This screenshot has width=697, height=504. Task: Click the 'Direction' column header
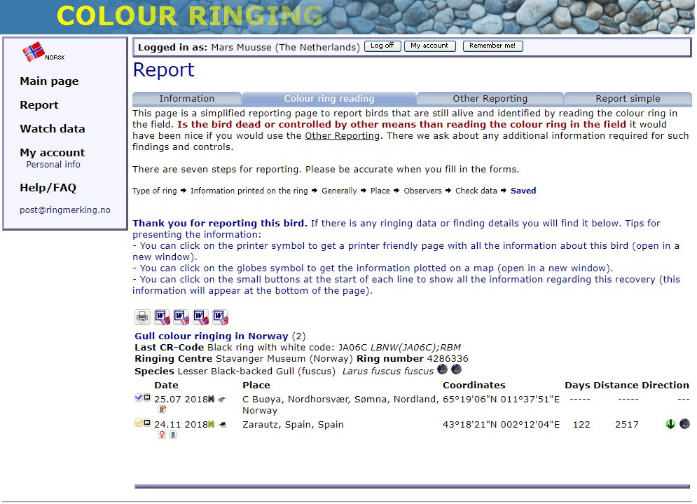665,386
